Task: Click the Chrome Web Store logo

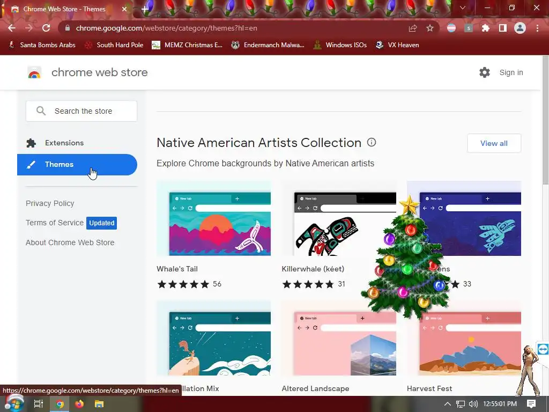Action: point(34,72)
